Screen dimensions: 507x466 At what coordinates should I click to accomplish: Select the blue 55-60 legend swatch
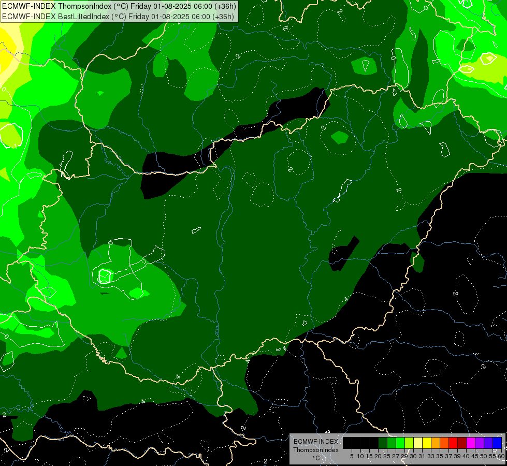pyautogui.click(x=497, y=443)
